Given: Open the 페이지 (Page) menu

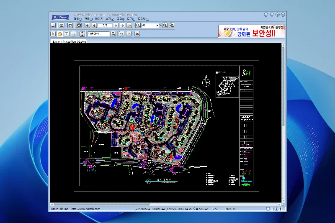Looking at the screenshot, I should [99, 19].
